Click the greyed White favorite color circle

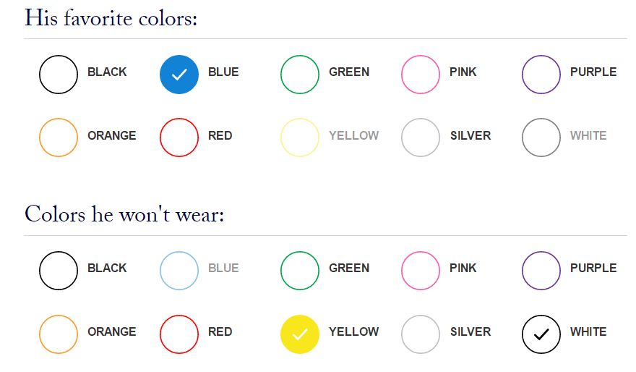541,138
